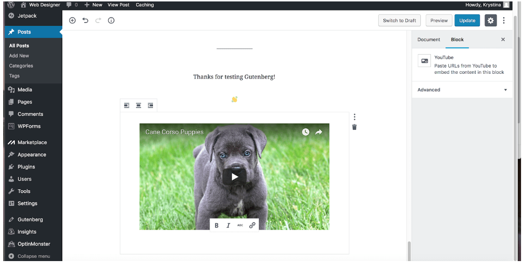
Task: Click the video share arrow icon
Action: 319,132
